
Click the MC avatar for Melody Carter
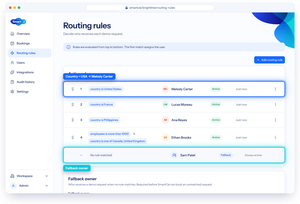(165, 89)
